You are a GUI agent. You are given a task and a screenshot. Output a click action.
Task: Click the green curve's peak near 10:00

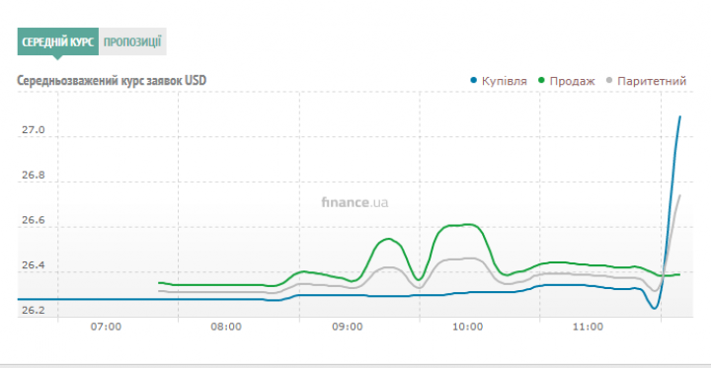(x=468, y=224)
